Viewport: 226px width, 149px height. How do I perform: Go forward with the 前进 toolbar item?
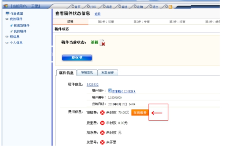tap(123, 7)
